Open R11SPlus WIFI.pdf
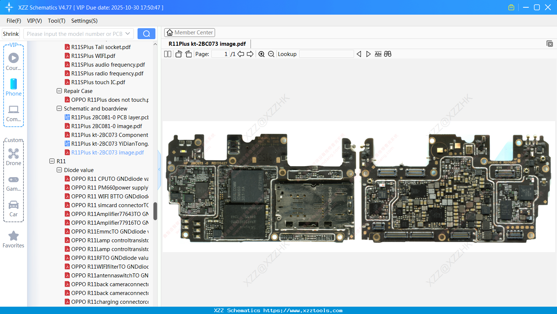Viewport: 557px width, 314px height. [x=90, y=56]
